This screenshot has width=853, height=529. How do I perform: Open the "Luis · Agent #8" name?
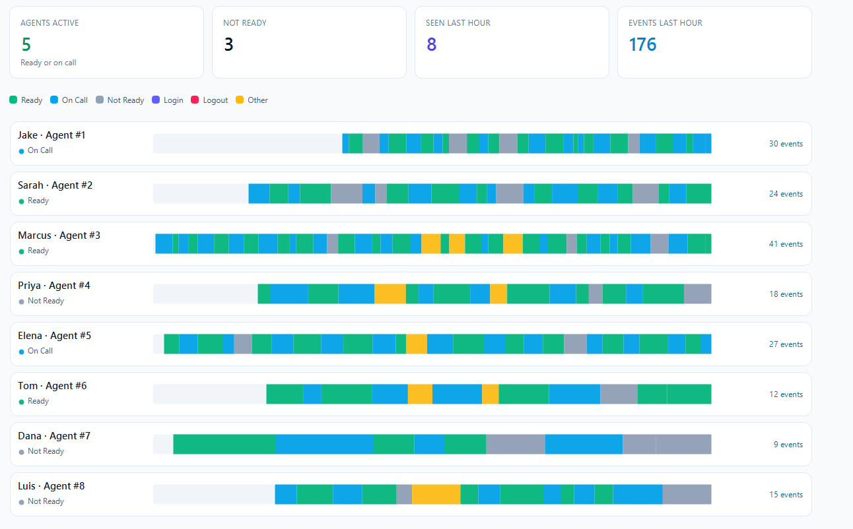click(51, 486)
